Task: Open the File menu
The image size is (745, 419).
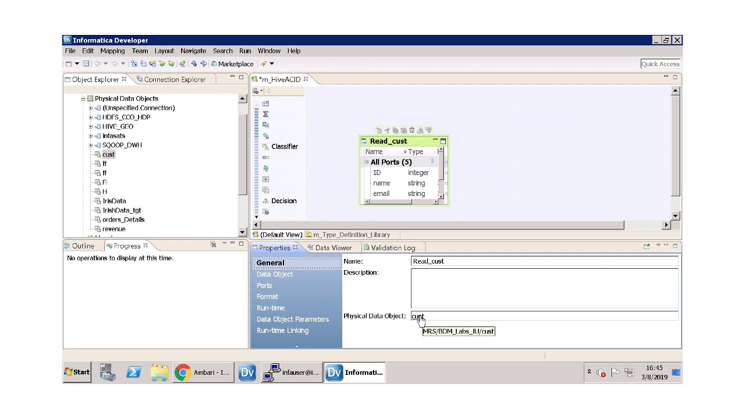Action: [70, 51]
